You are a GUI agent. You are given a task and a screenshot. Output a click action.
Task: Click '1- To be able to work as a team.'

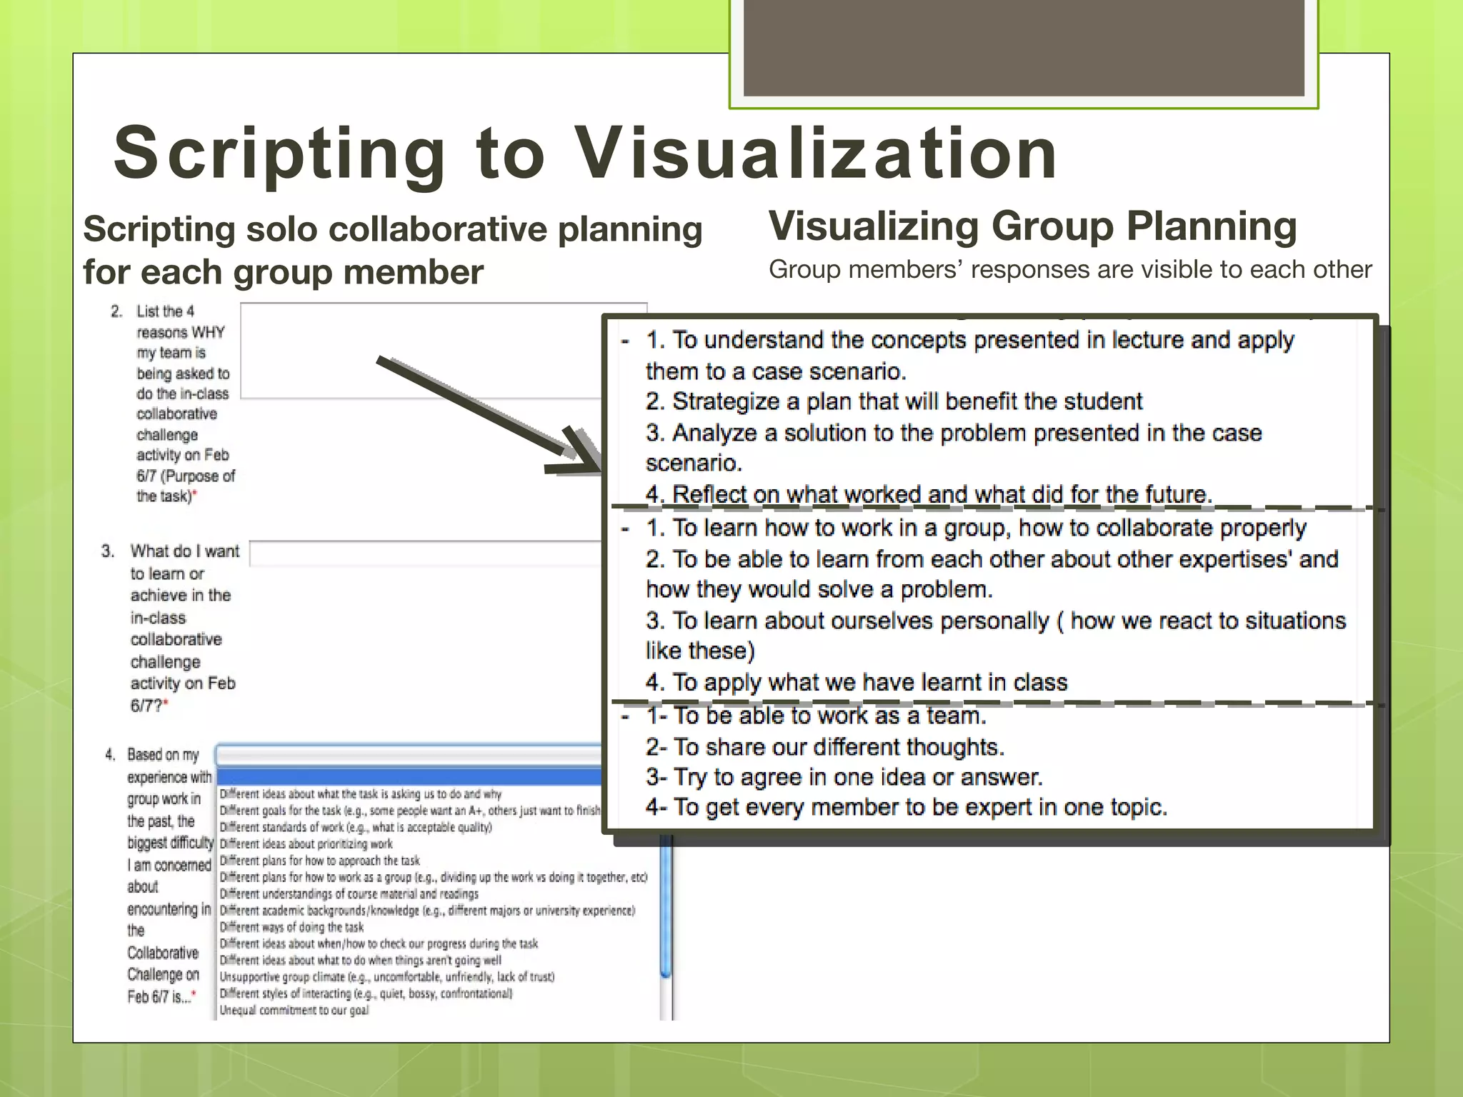tap(816, 716)
